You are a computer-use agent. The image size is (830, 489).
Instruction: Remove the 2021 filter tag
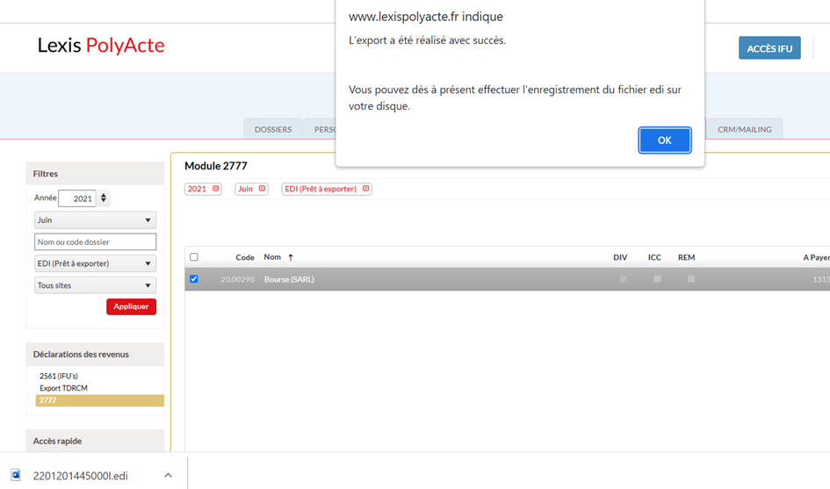216,189
